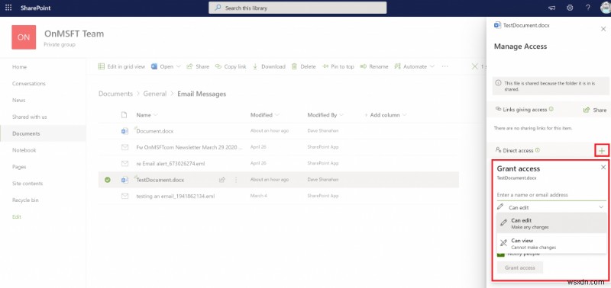This screenshot has width=611, height=288.
Task: Open Shared with us in navigation
Action: pyautogui.click(x=30, y=117)
